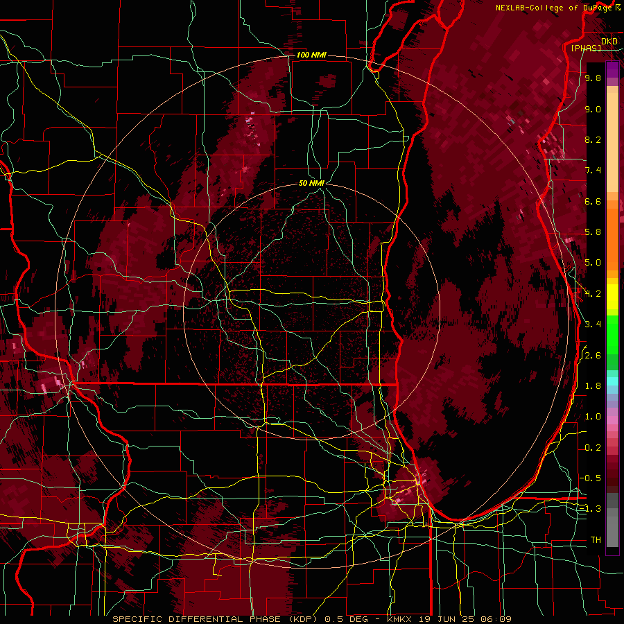Pick the yellow segment of the color bar

pyautogui.click(x=612, y=297)
